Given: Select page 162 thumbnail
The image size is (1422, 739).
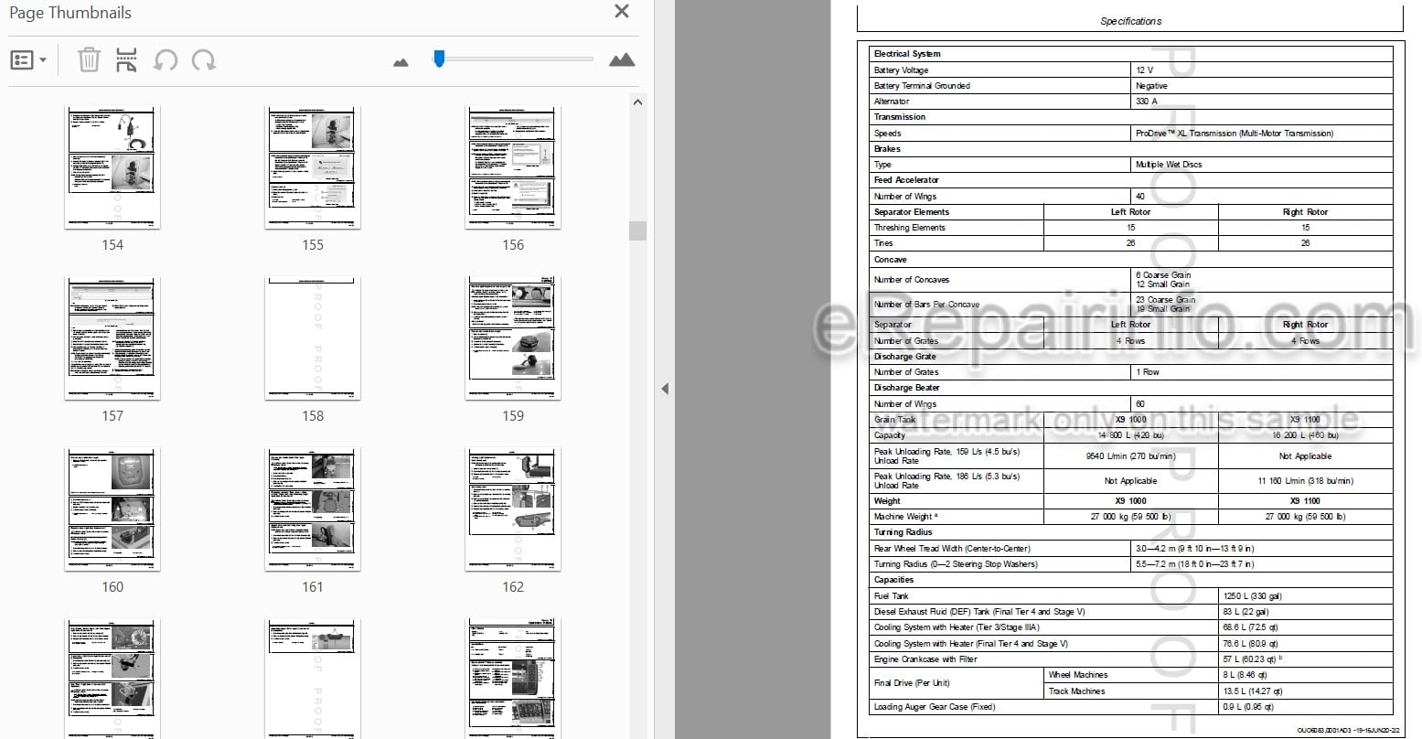Looking at the screenshot, I should (513, 509).
